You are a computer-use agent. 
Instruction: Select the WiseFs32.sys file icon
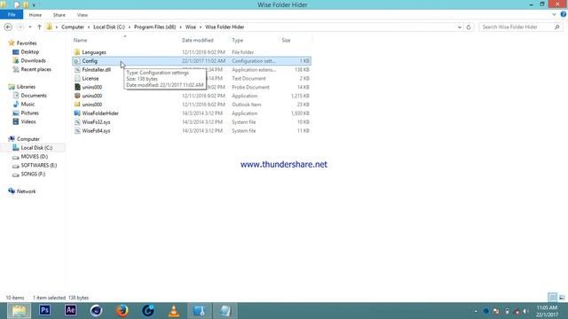pyautogui.click(x=77, y=122)
